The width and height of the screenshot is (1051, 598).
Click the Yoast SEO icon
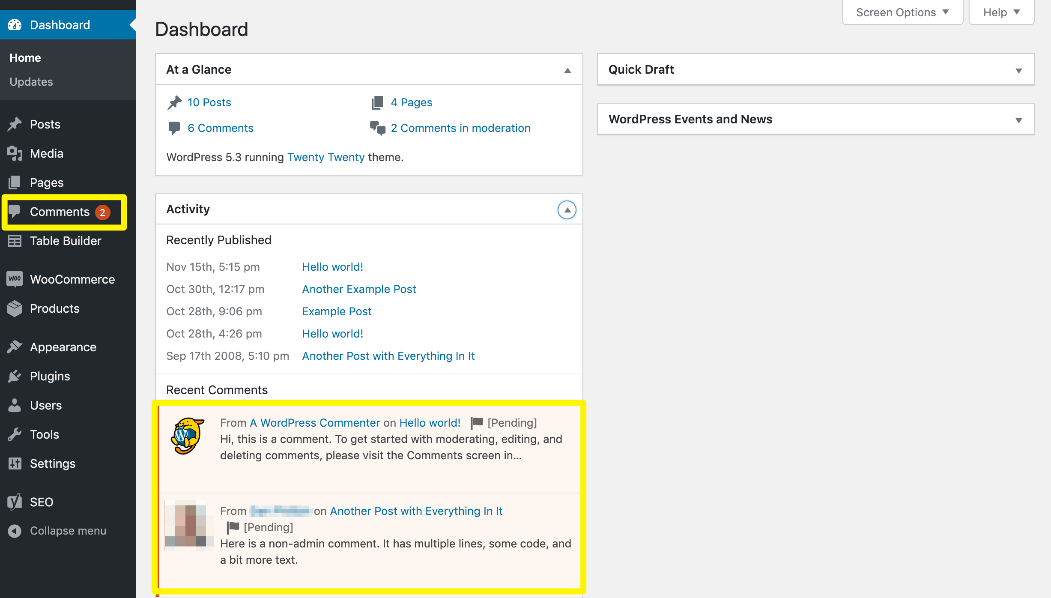tap(15, 502)
